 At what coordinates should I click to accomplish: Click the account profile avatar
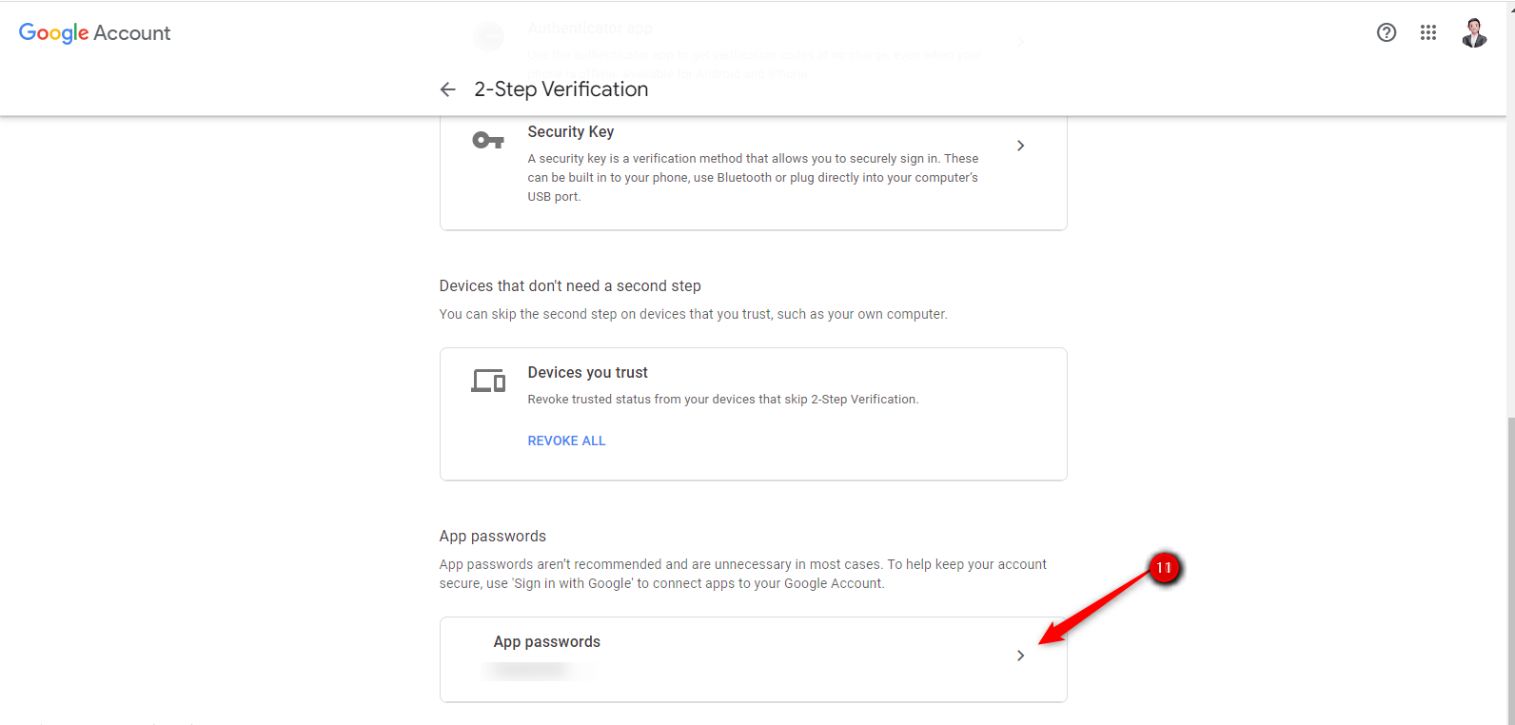(1474, 32)
